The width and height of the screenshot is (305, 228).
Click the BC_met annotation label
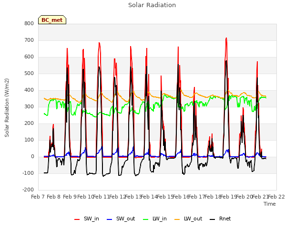click(52, 20)
